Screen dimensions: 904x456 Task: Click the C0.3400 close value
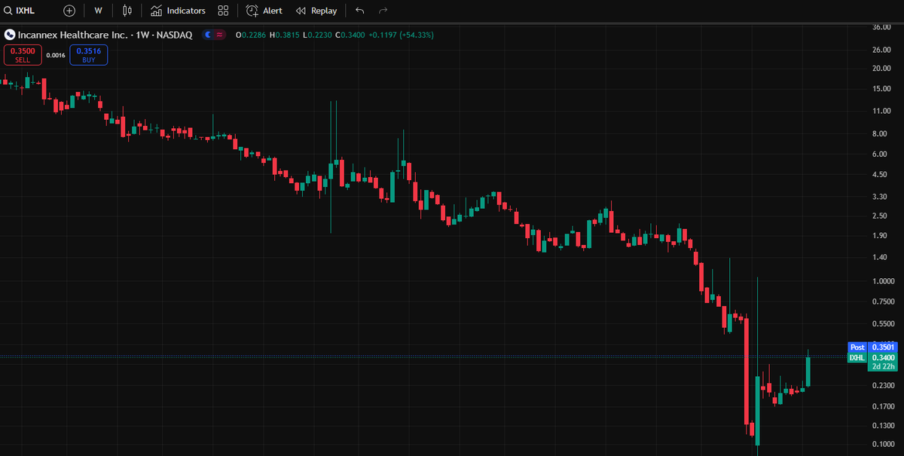(x=350, y=35)
